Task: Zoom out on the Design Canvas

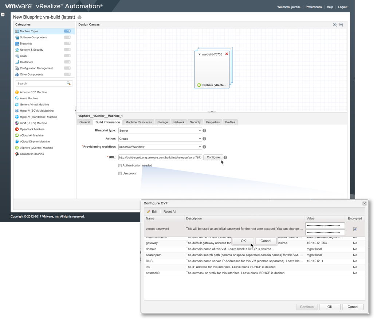Action: coord(341,24)
